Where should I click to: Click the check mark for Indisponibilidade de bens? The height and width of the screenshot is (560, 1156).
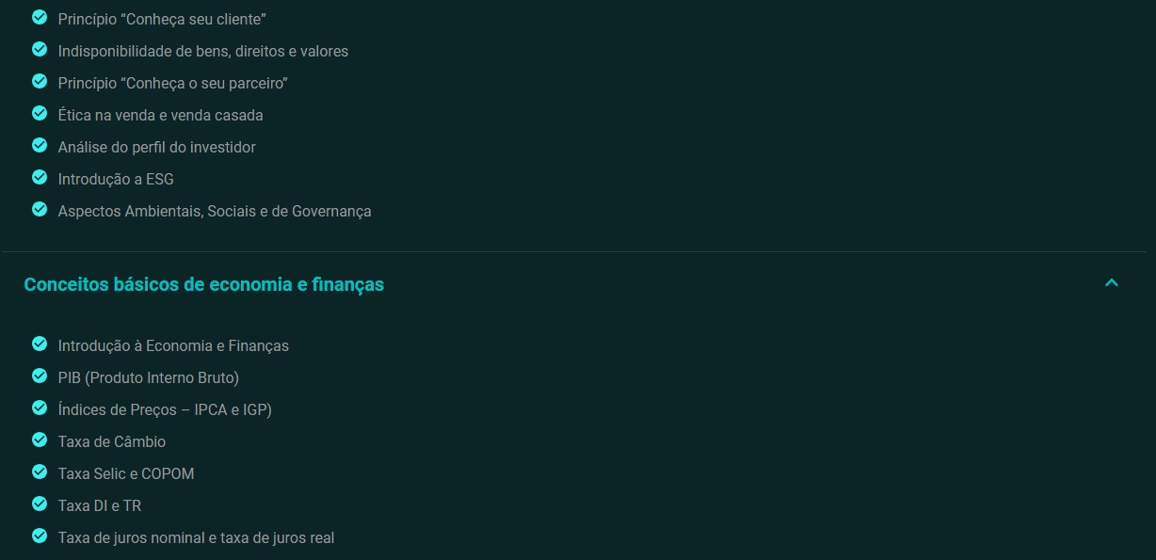(x=40, y=49)
